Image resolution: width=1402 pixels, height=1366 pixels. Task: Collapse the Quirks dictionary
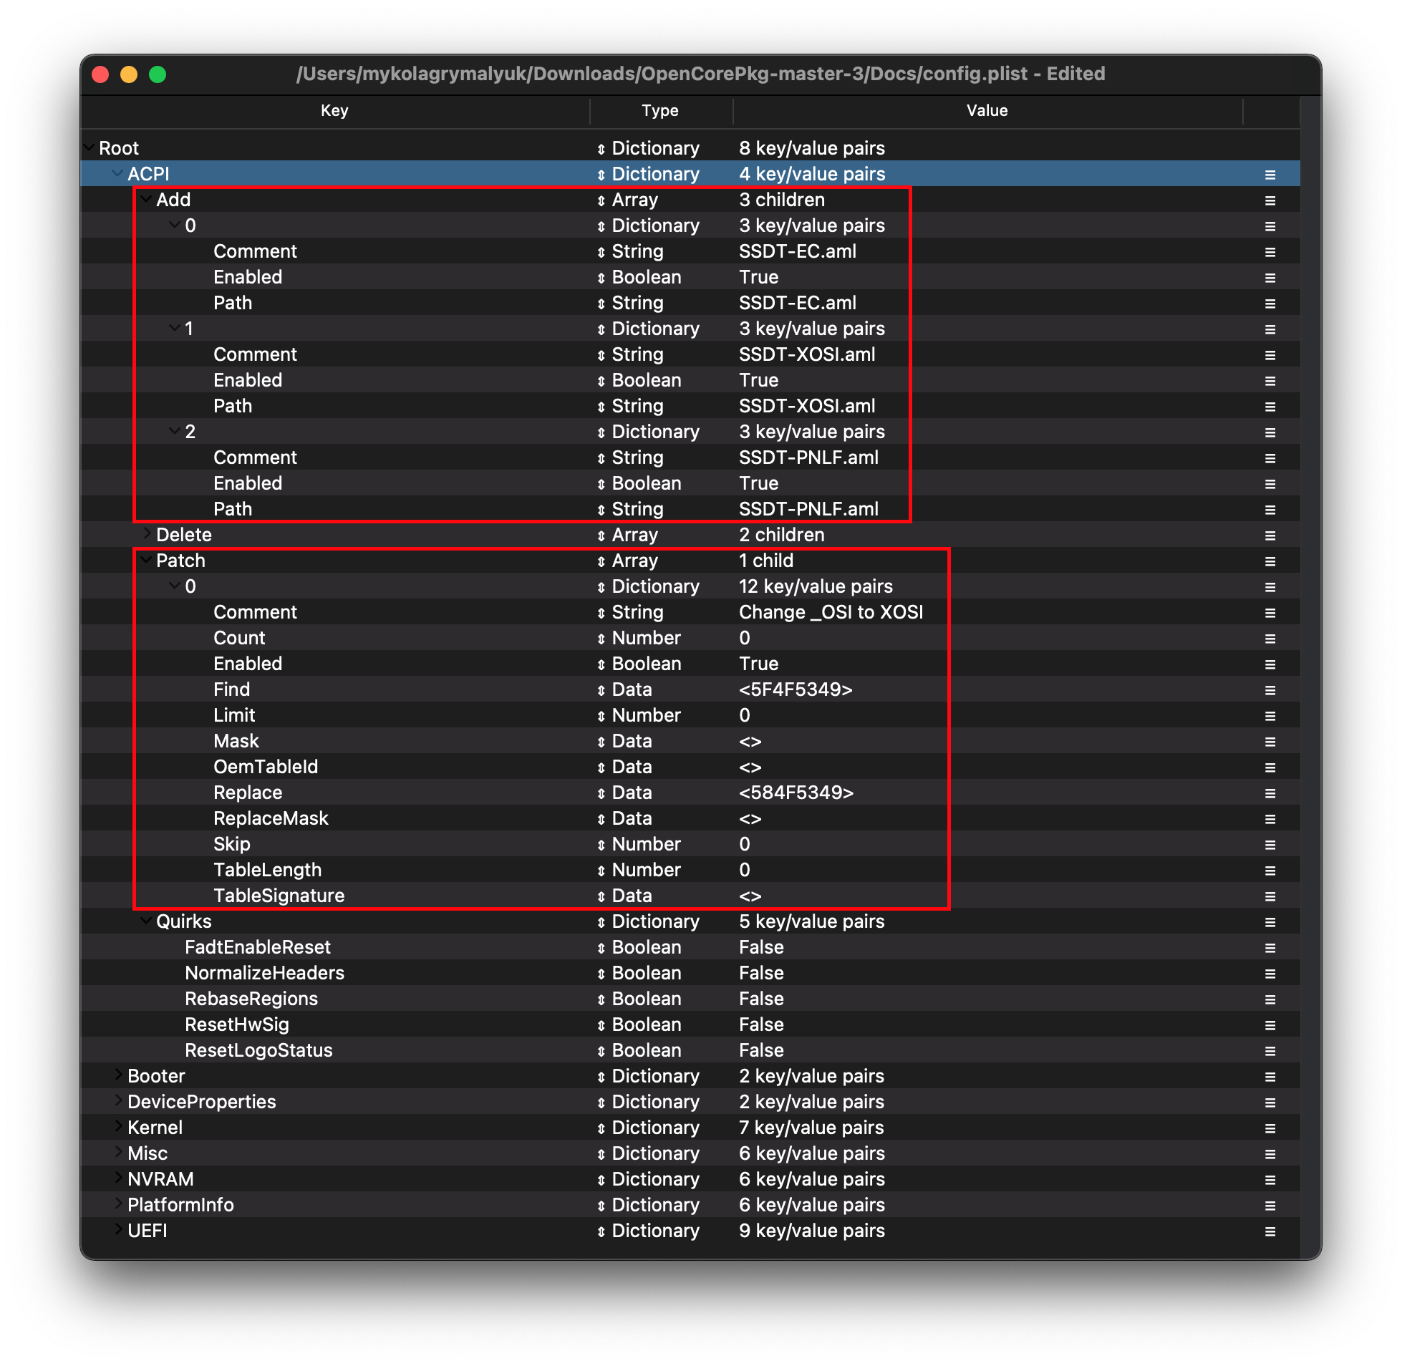point(146,921)
